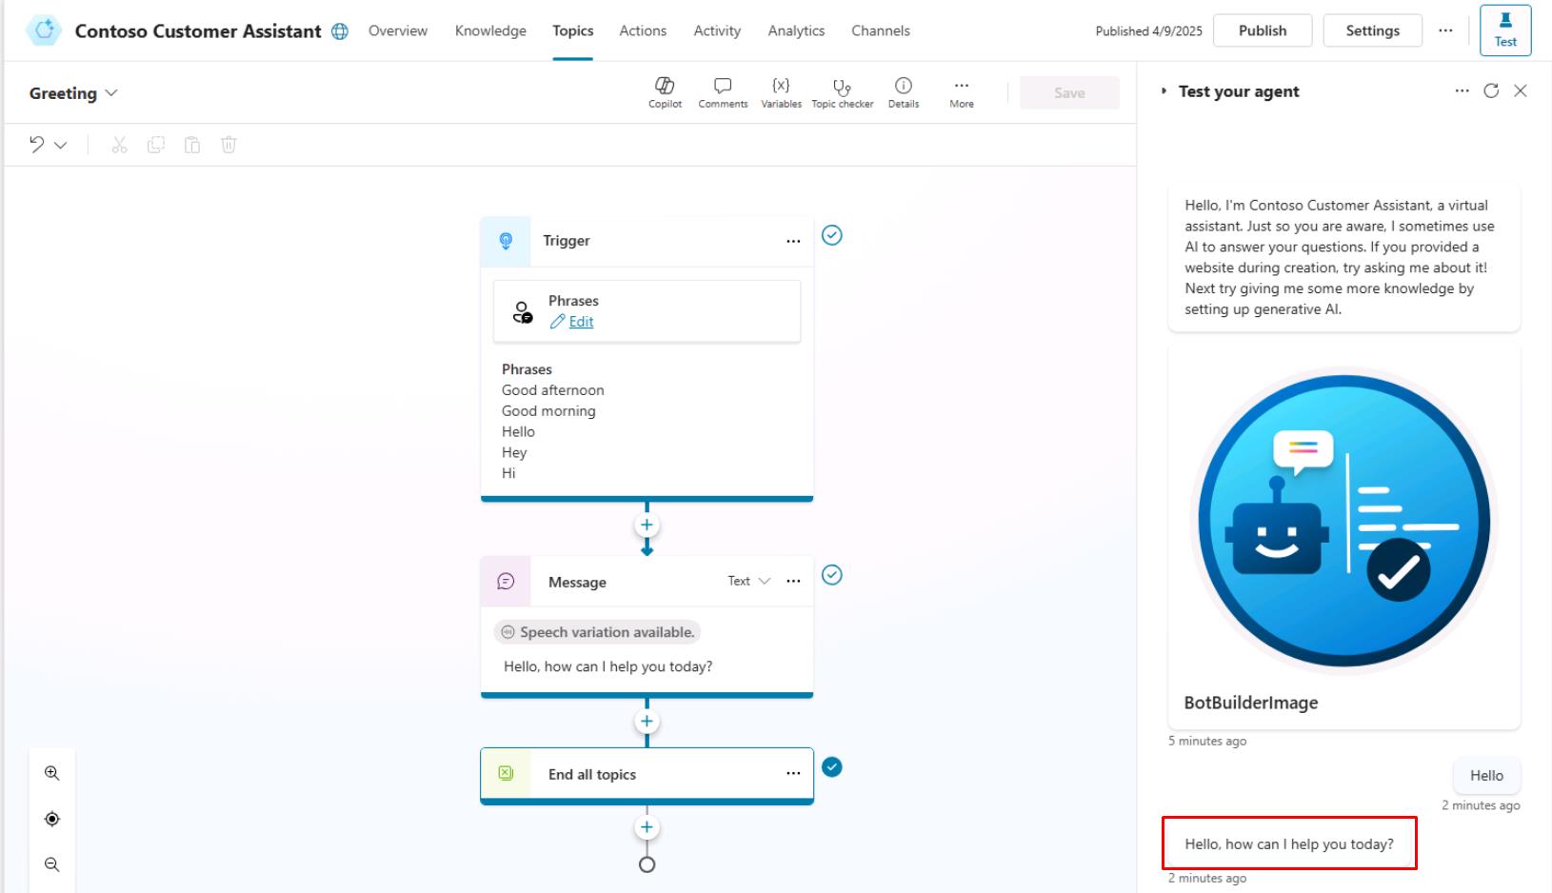Click 'Published 4/9/2025' status text
Screen dimensions: 1552x893
1148,30
